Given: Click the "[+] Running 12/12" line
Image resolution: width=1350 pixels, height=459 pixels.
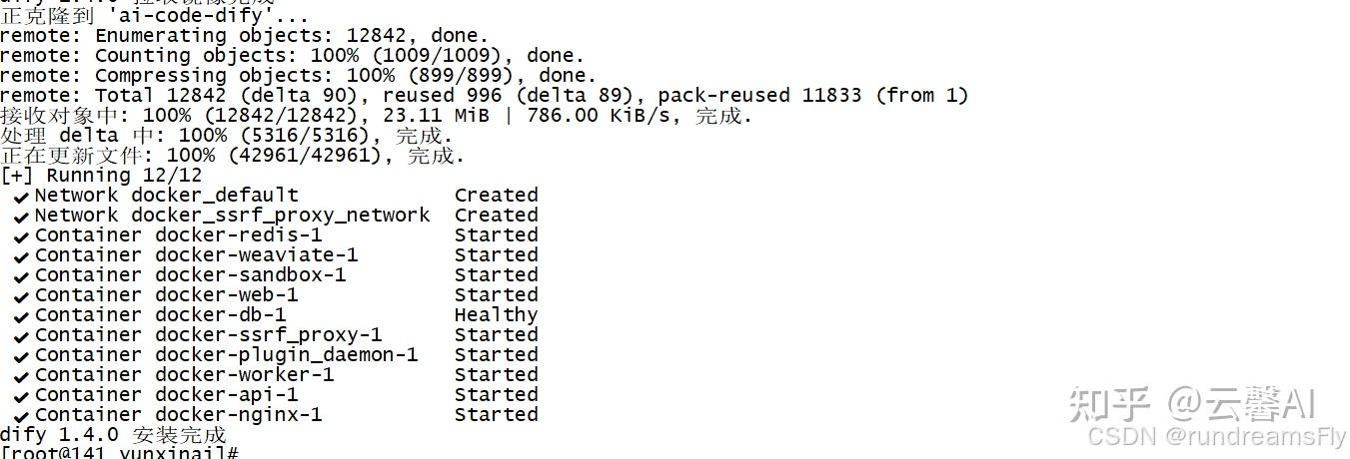Looking at the screenshot, I should (101, 176).
